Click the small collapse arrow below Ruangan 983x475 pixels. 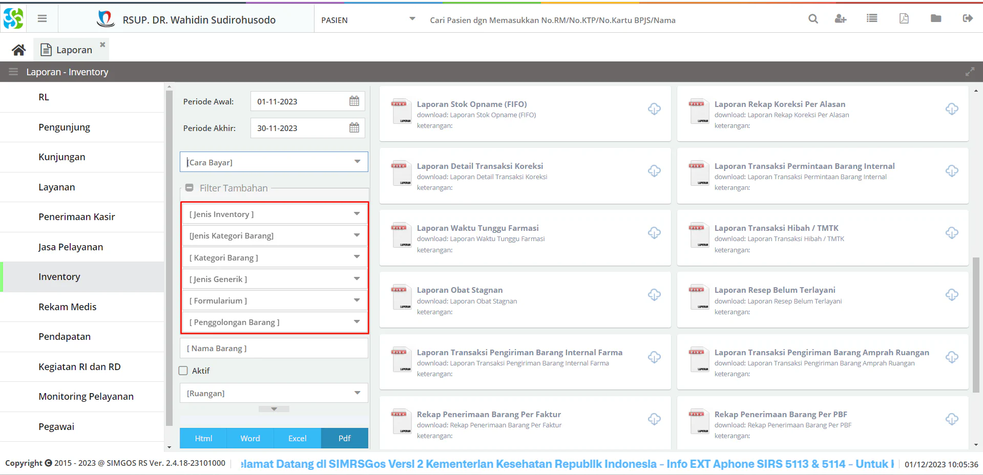274,409
